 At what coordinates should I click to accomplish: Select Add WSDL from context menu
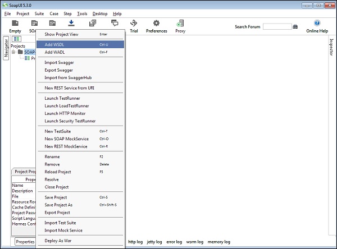click(54, 44)
